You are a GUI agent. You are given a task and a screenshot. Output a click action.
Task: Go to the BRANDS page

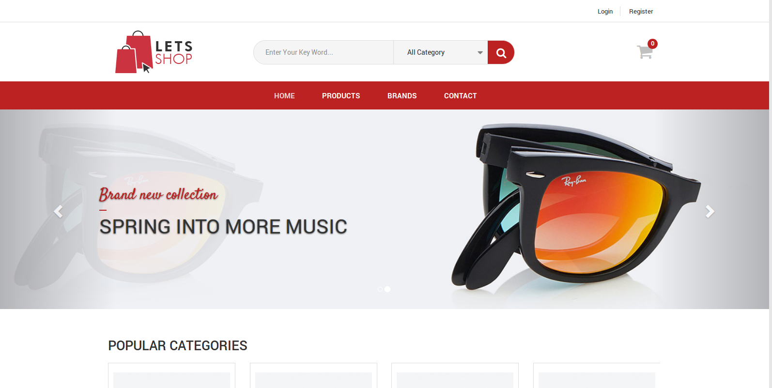402,96
